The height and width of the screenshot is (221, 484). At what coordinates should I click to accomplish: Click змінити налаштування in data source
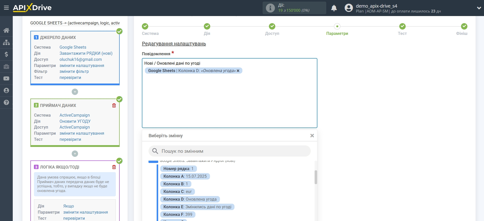[82, 65]
